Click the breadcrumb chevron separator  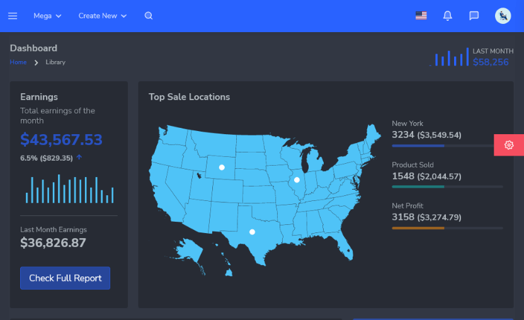36,62
